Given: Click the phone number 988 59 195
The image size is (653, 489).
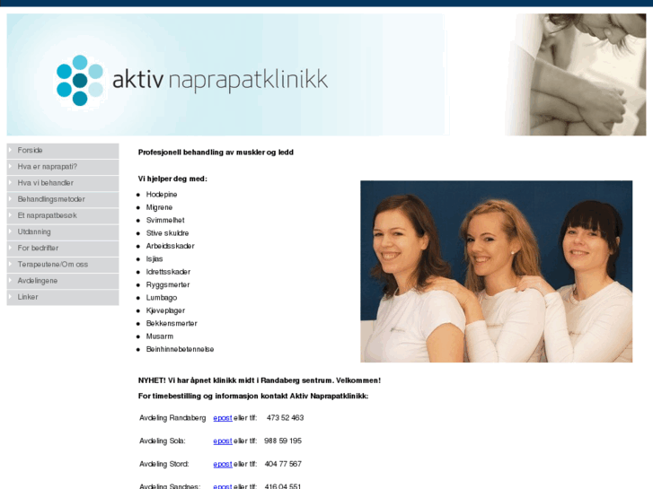Looking at the screenshot, I should (x=283, y=441).
